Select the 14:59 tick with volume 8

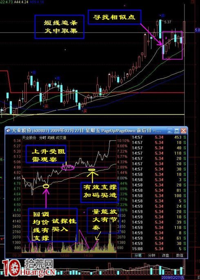tap(159, 233)
